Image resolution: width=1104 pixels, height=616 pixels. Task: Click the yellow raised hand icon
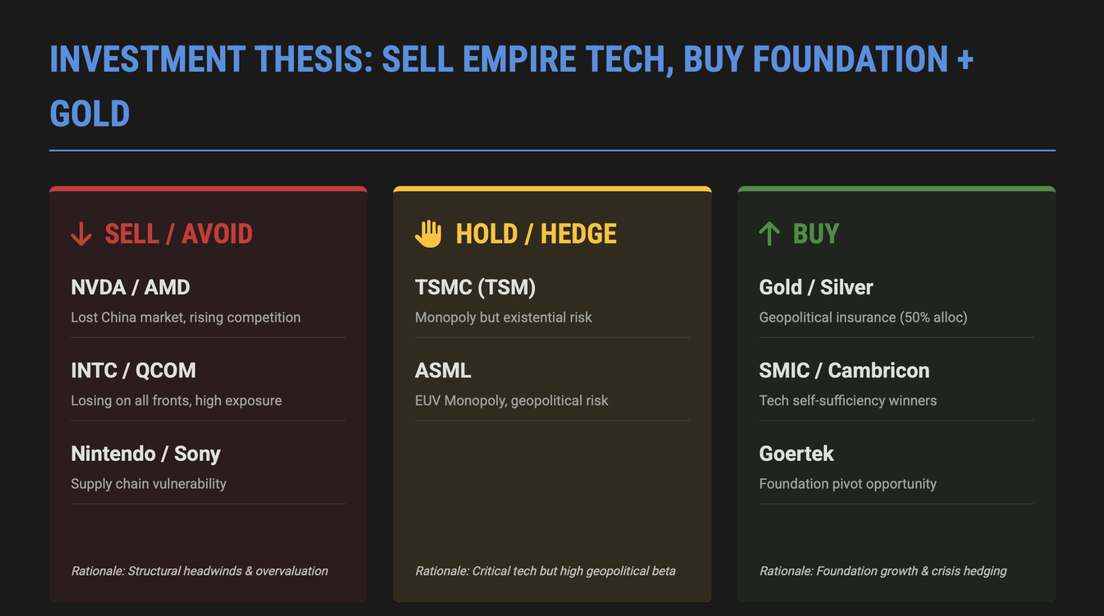click(428, 234)
